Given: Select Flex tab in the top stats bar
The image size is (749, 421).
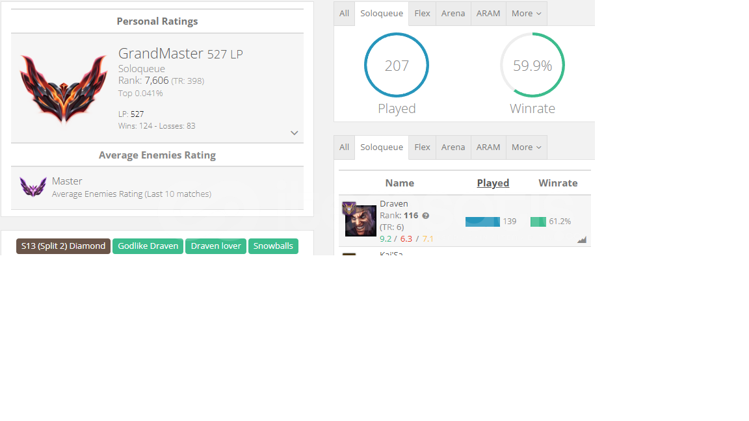Looking at the screenshot, I should click(x=422, y=14).
